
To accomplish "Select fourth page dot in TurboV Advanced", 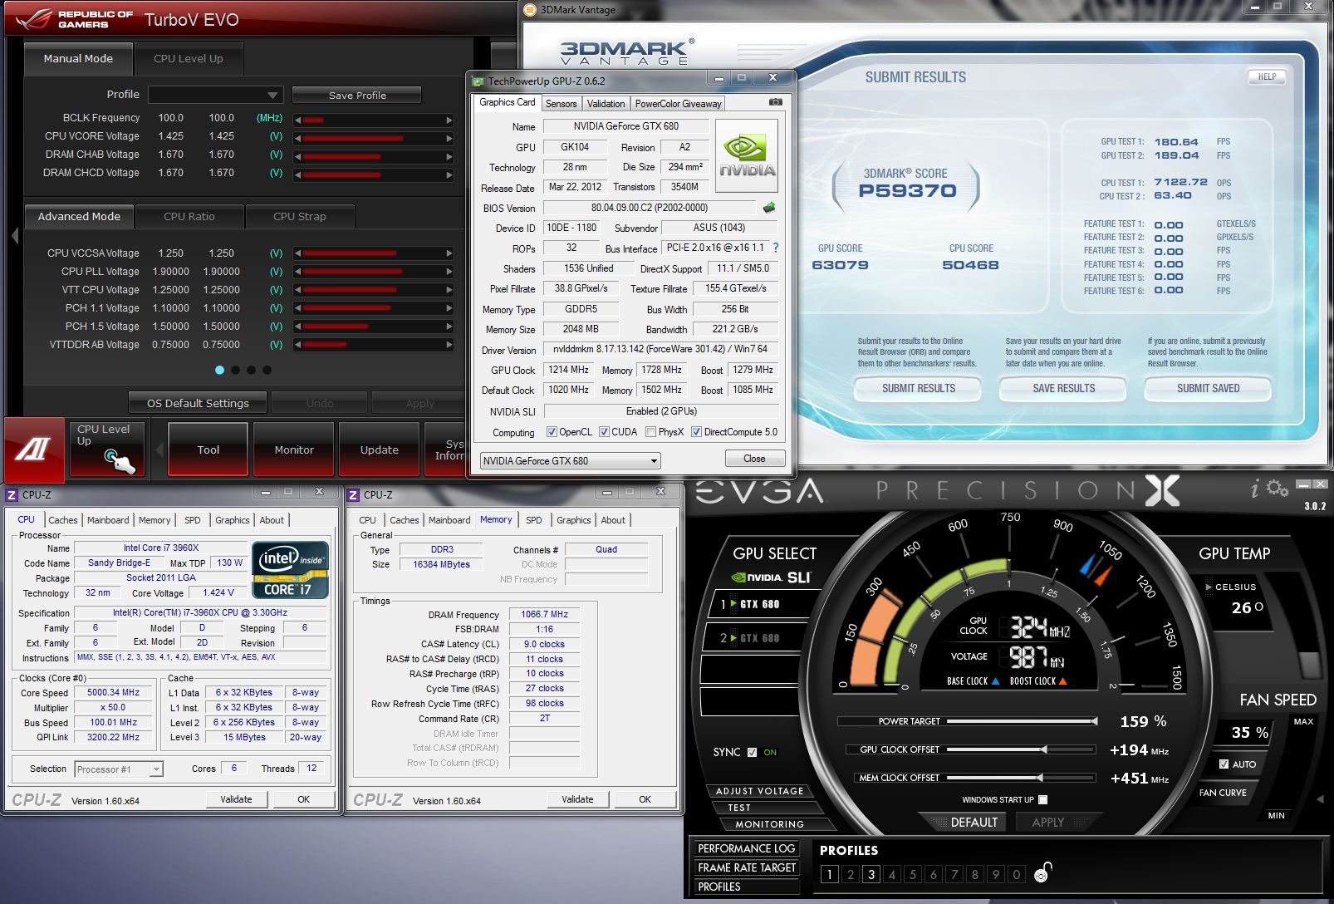I will (267, 370).
